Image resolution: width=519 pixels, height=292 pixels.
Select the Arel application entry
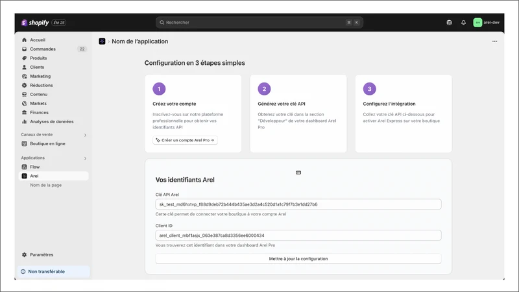tap(54, 176)
